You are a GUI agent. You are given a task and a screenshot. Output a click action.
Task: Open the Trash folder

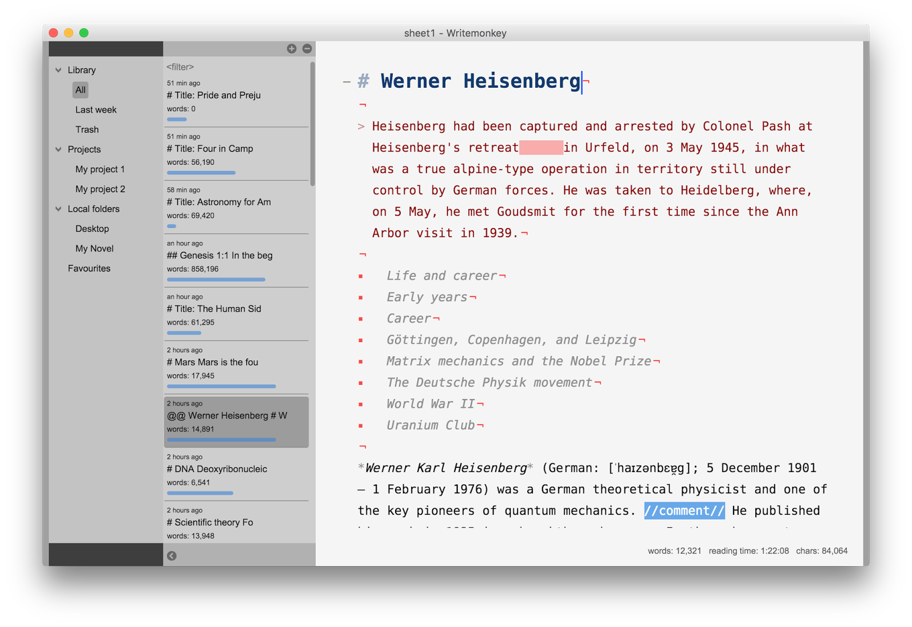[x=87, y=130]
